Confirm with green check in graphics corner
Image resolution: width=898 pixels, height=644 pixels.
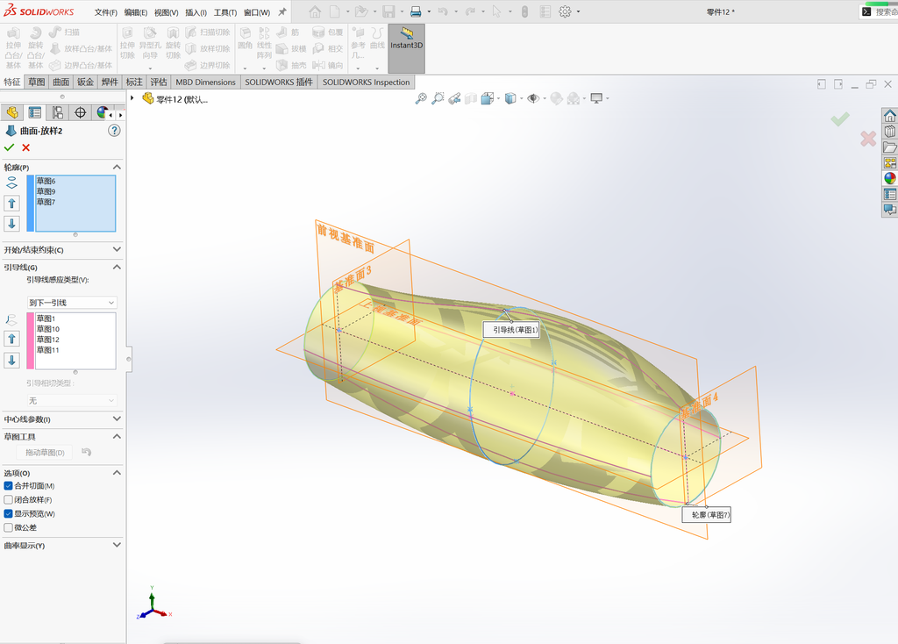click(840, 119)
